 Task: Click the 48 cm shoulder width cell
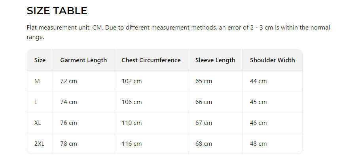coord(258,144)
